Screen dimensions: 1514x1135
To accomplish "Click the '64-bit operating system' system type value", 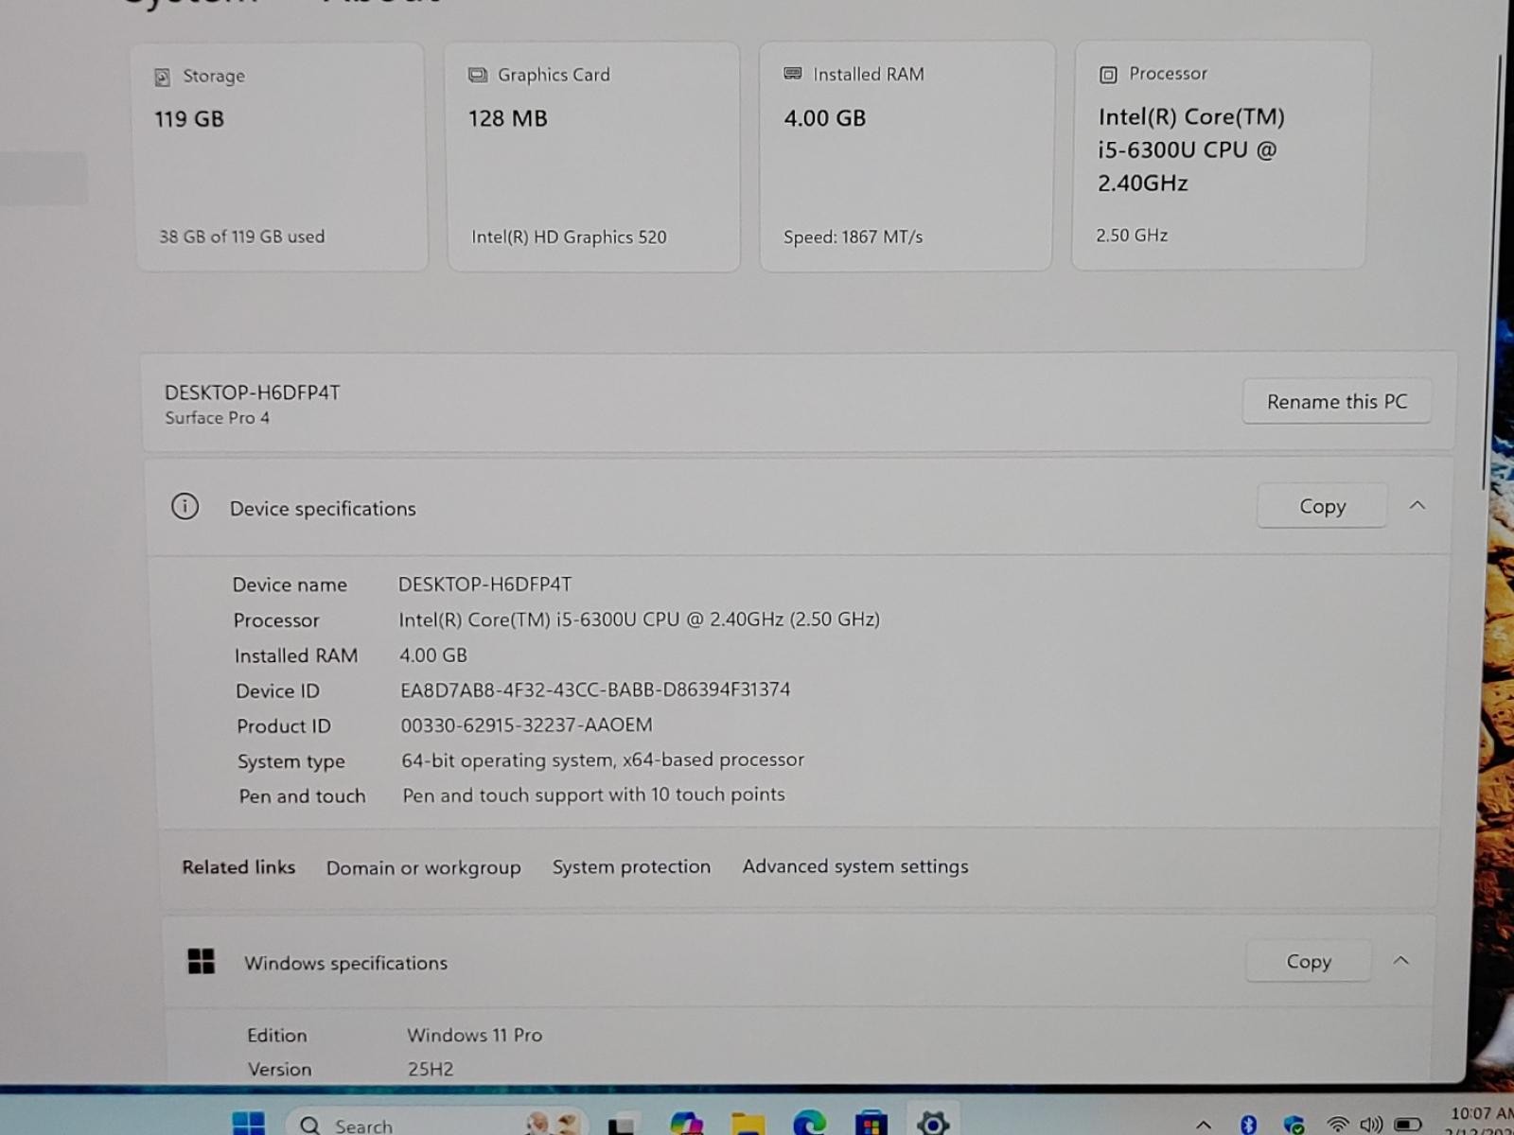I will click(603, 760).
